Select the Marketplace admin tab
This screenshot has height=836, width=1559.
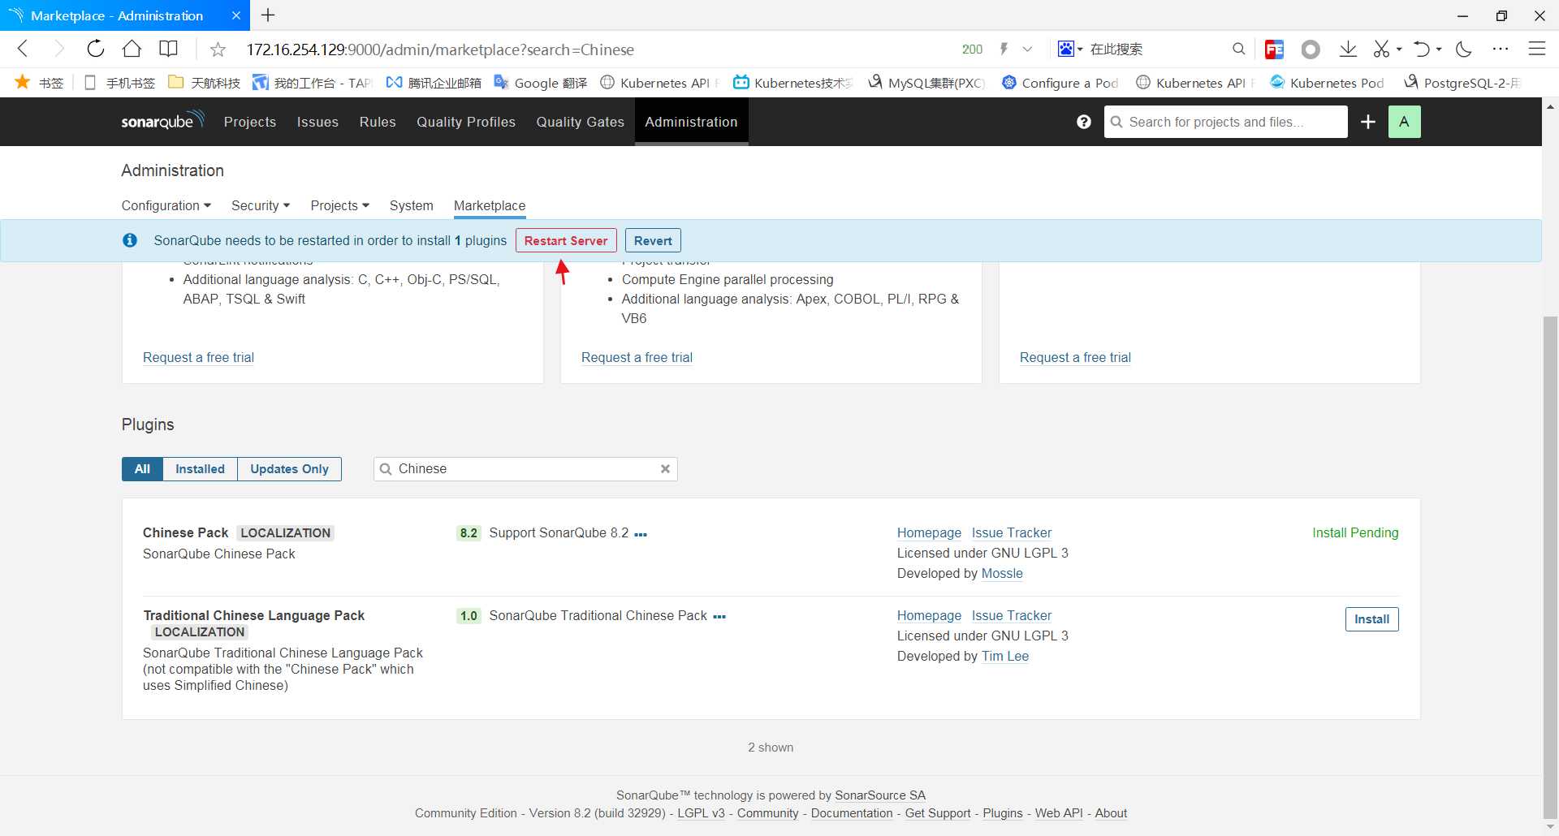click(490, 205)
